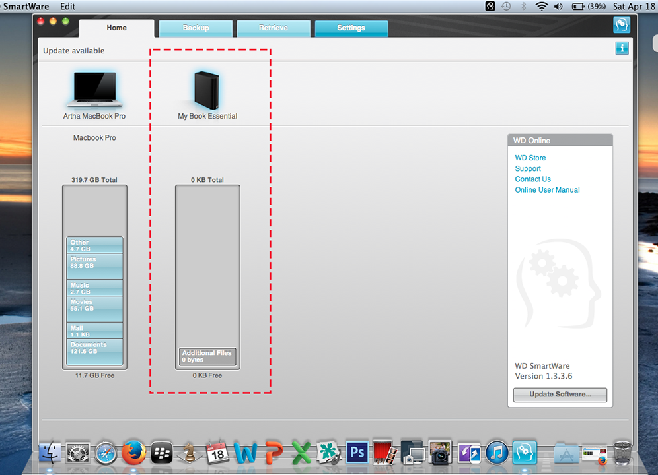Click the Bluetooth menu bar icon
This screenshot has height=475, width=658.
tap(523, 7)
